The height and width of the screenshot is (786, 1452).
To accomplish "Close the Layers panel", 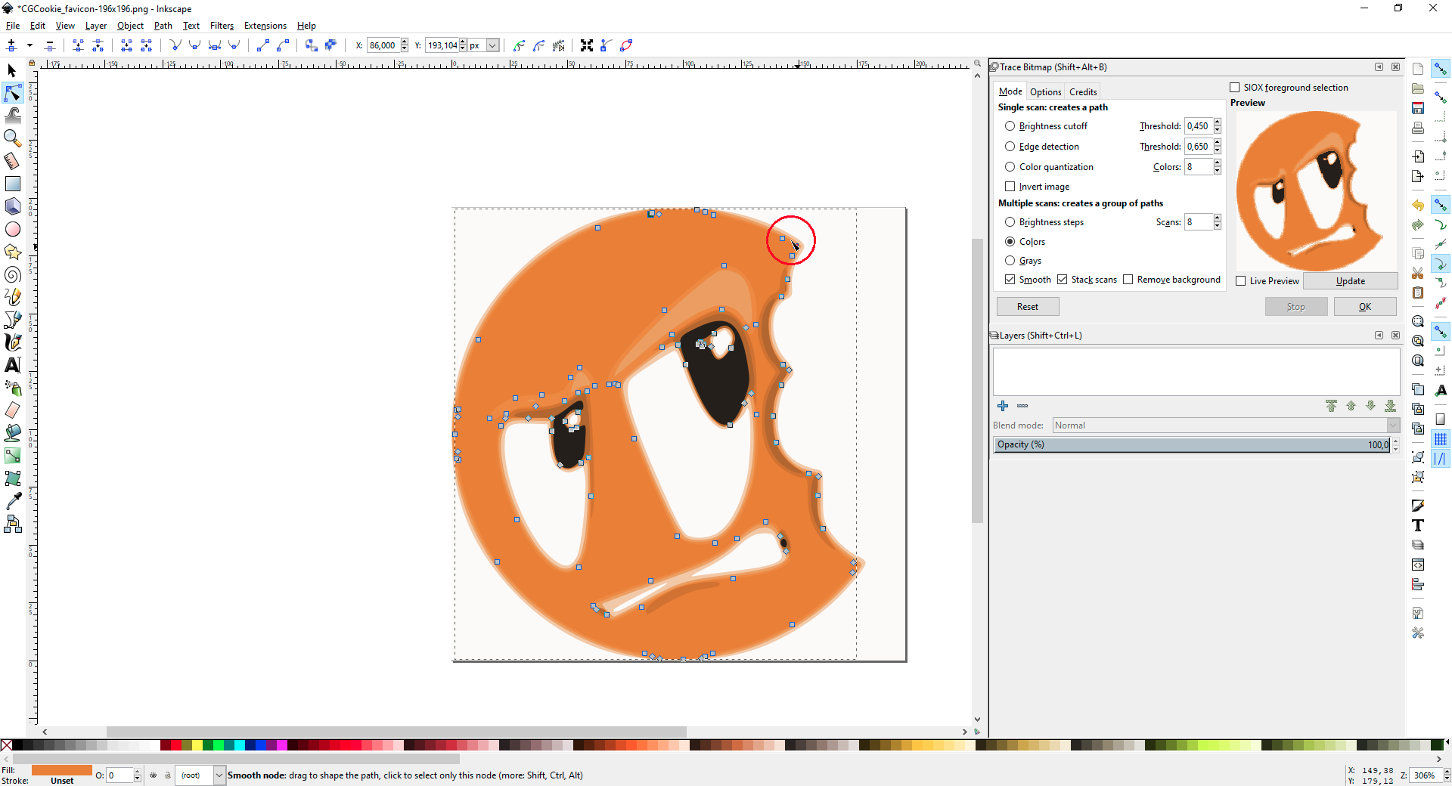I will pos(1396,336).
